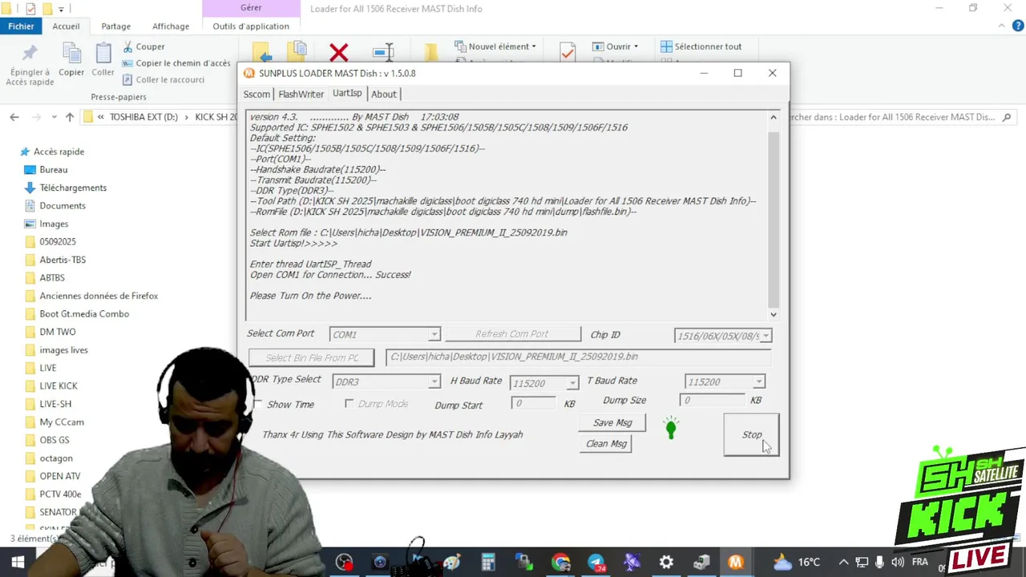Screen dimensions: 1026x577
Task: Click the microphone icon in the system tray
Action: click(880, 563)
